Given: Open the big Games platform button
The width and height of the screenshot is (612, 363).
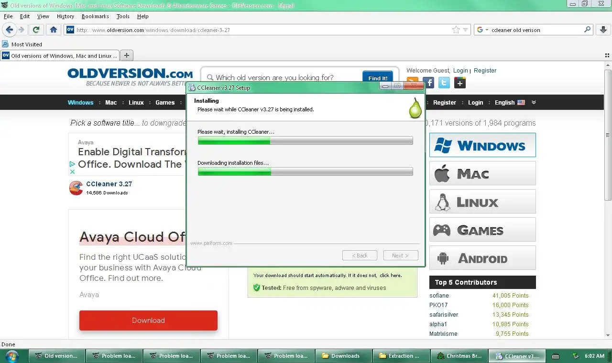Looking at the screenshot, I should click(482, 229).
